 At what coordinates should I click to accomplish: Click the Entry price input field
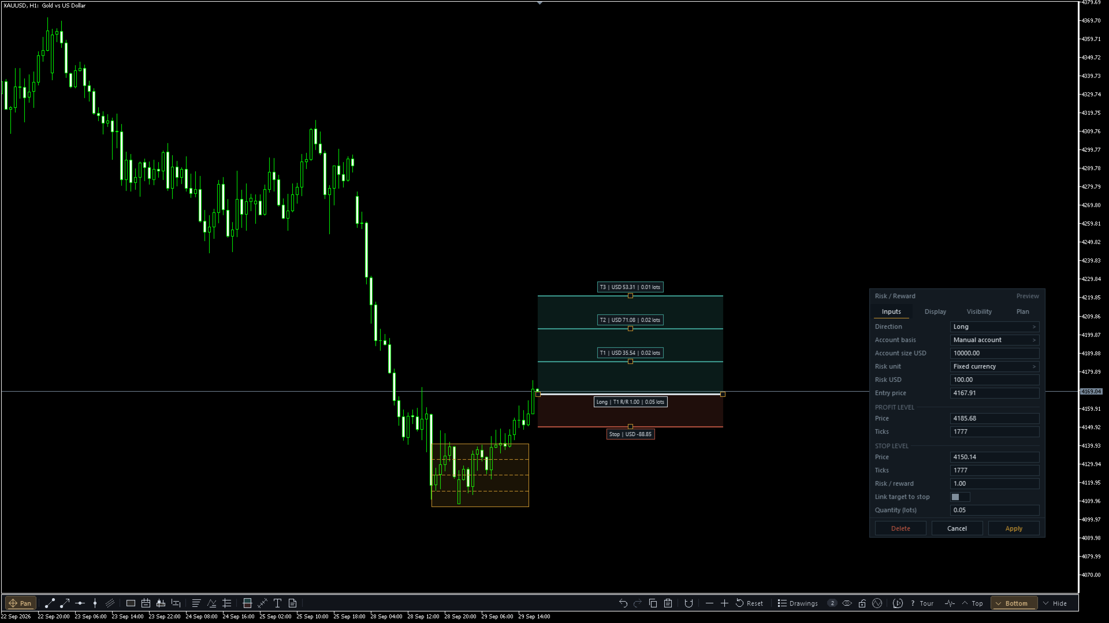pos(995,393)
